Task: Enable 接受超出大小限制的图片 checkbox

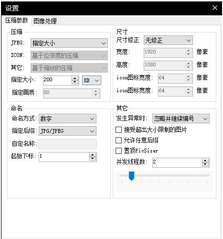Action: 118,130
